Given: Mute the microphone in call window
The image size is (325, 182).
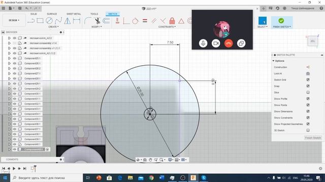Looking at the screenshot, I should pyautogui.click(x=203, y=43).
